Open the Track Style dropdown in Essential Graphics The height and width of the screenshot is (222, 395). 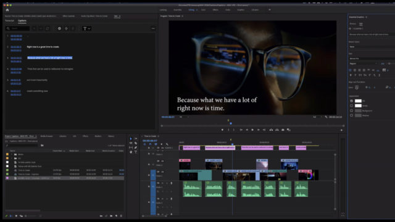coord(372,47)
